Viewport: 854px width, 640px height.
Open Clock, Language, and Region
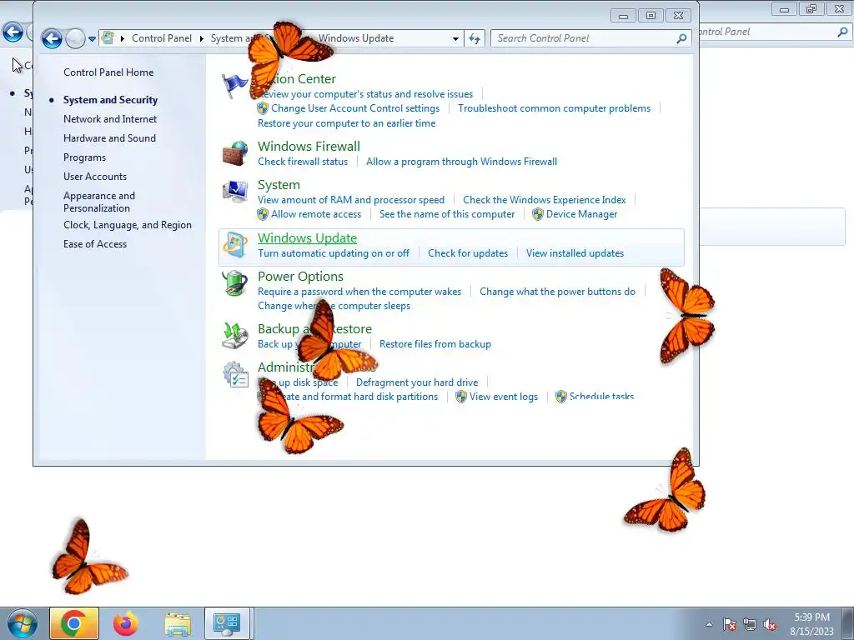click(128, 225)
